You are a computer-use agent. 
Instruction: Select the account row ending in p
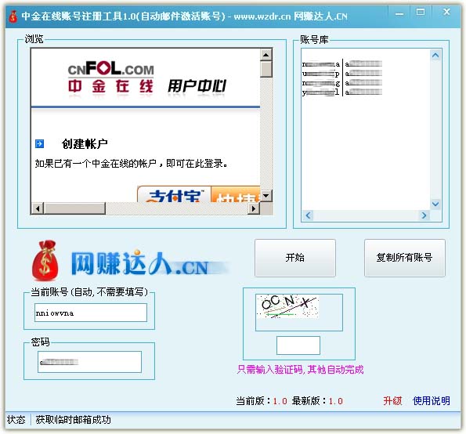point(341,74)
